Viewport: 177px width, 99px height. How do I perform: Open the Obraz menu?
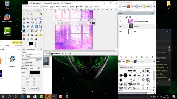(x=58, y=7)
